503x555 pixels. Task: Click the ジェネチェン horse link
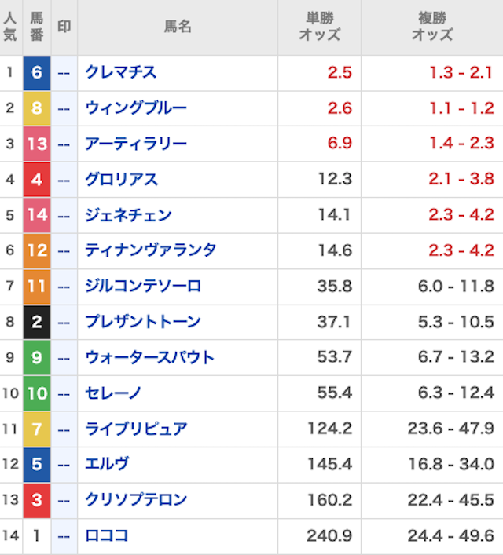128,215
